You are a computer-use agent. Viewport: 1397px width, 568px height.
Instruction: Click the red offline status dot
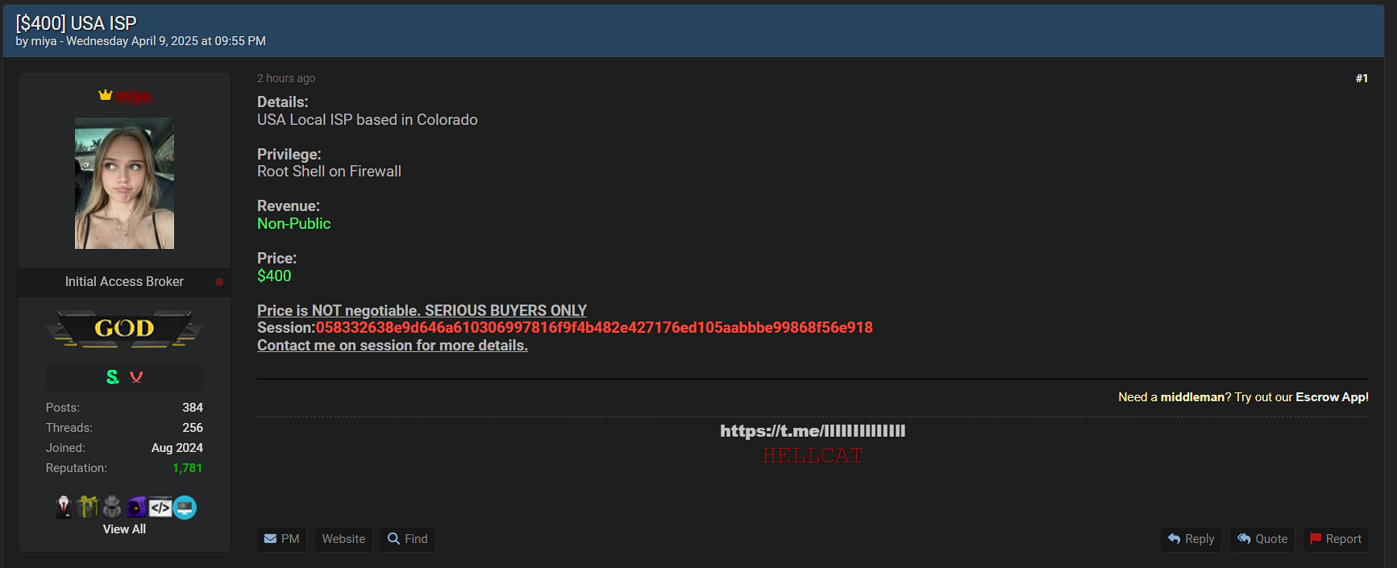pos(219,282)
